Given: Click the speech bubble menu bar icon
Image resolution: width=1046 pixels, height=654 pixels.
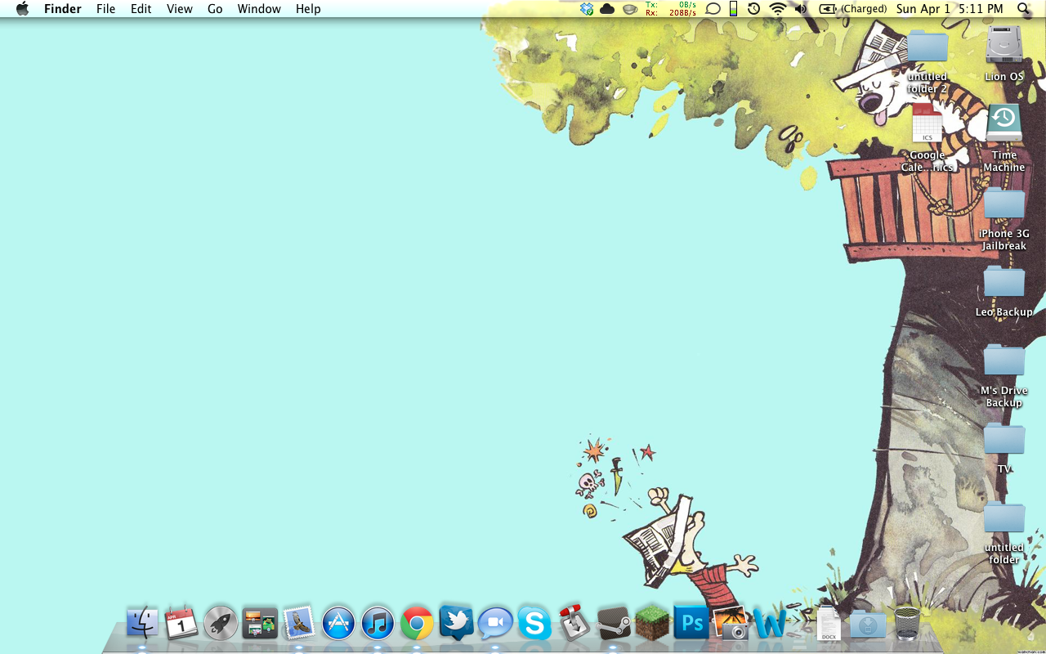Looking at the screenshot, I should pyautogui.click(x=713, y=9).
